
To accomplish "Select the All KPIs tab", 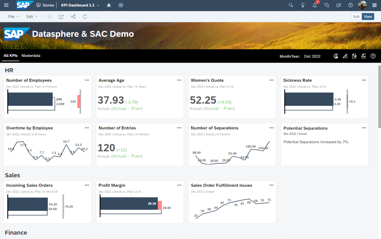I will click(x=10, y=55).
